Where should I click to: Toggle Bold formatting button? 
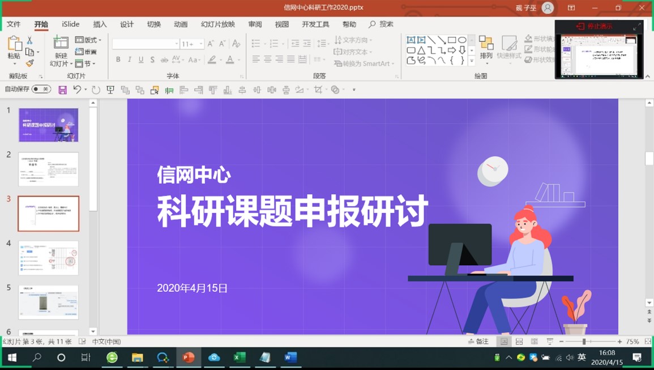118,59
